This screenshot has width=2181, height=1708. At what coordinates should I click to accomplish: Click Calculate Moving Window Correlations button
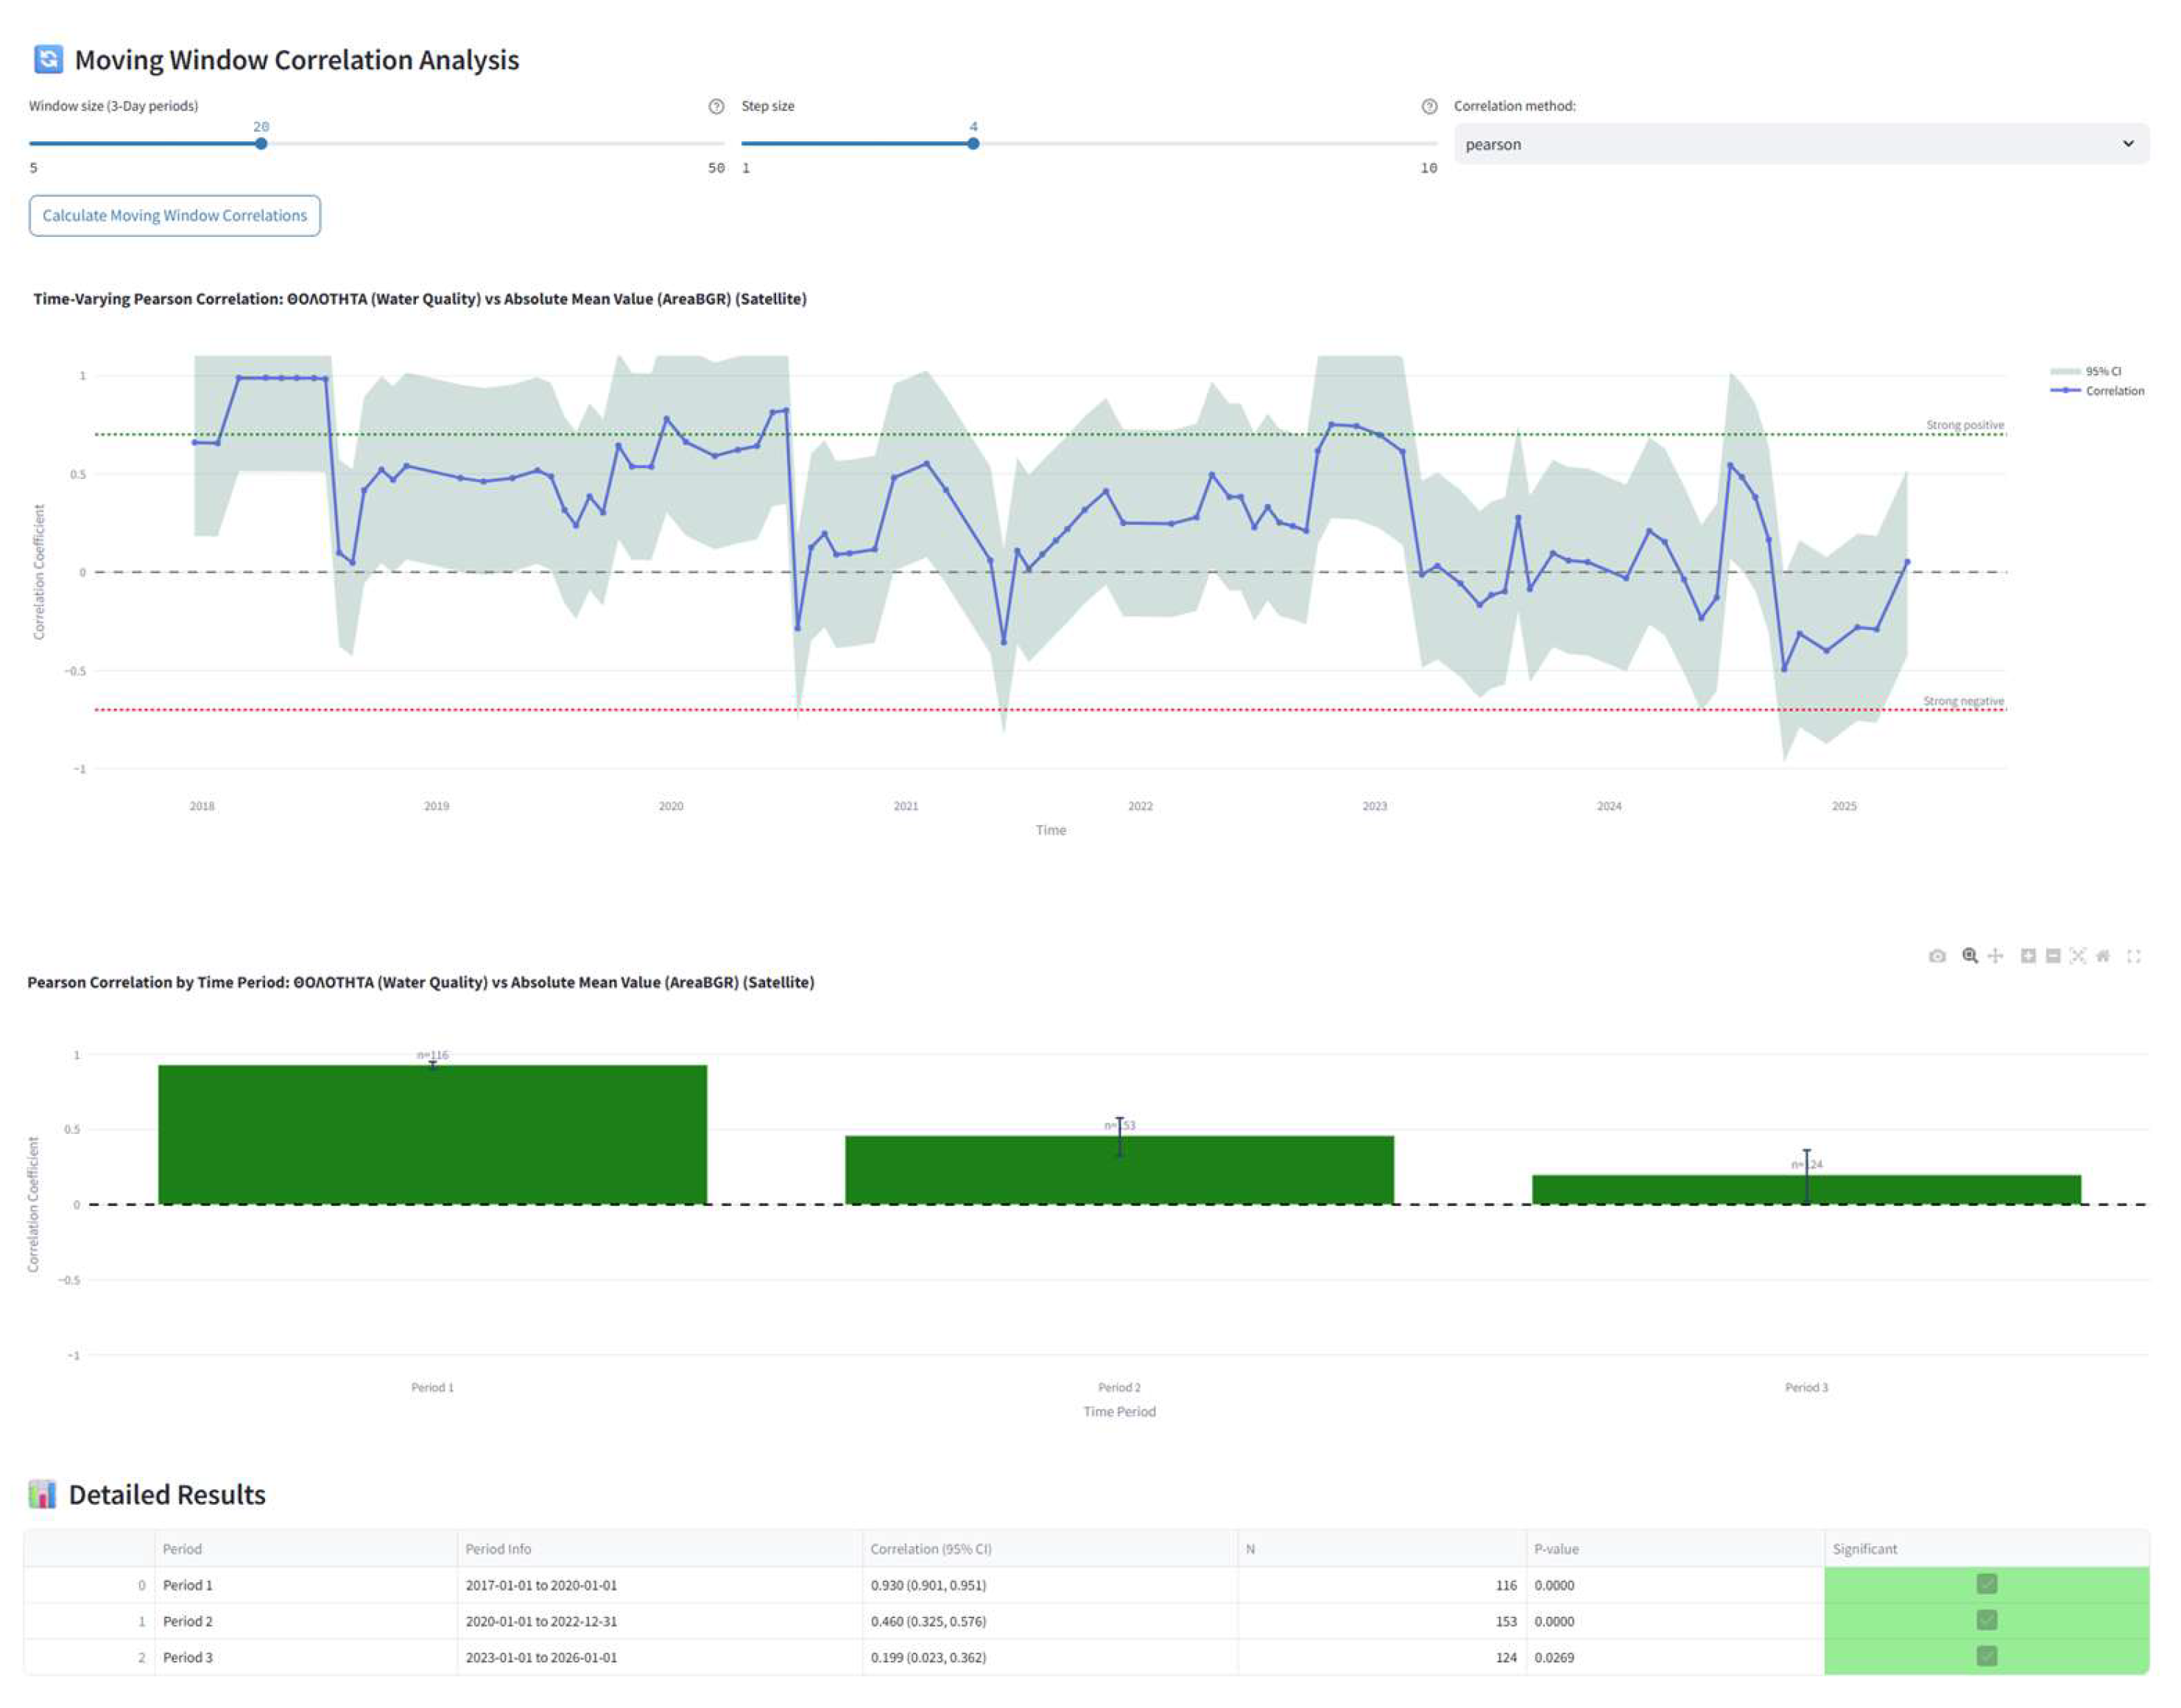pyautogui.click(x=175, y=216)
